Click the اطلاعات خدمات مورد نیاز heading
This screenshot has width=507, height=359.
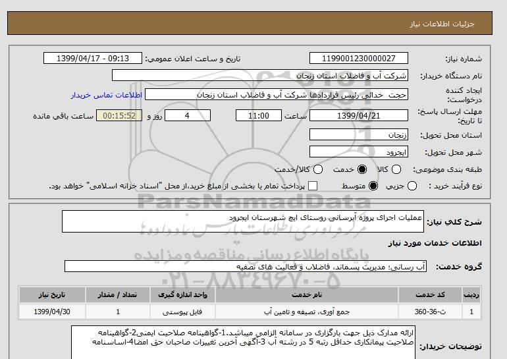(435, 243)
